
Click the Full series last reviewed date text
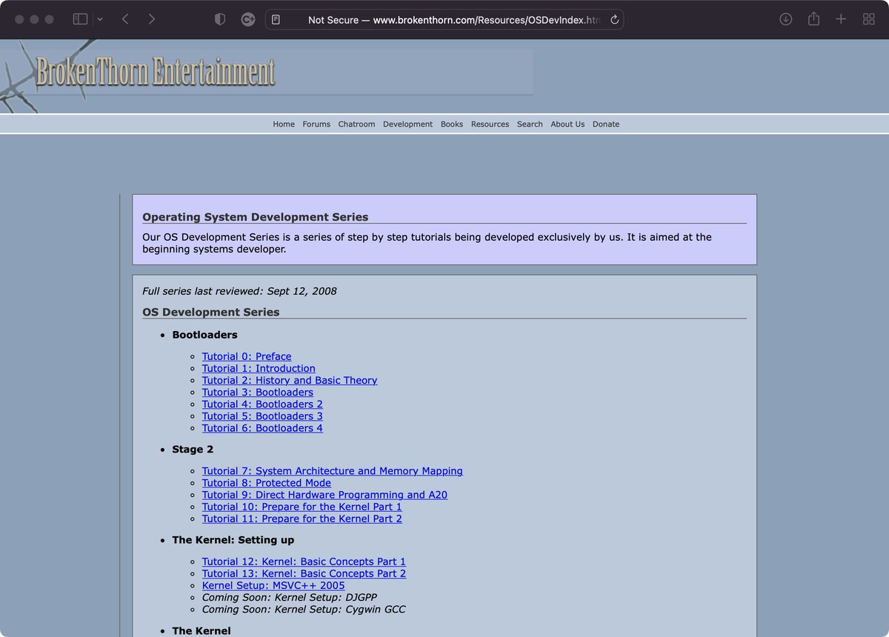click(239, 291)
